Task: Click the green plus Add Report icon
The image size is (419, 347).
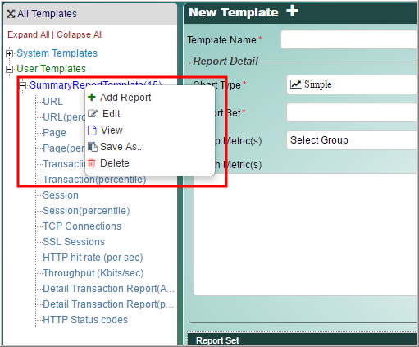Action: tap(92, 97)
